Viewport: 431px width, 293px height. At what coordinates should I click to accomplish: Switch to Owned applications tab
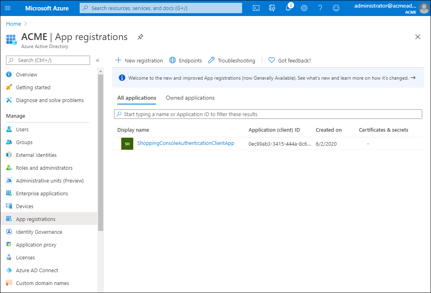tap(190, 98)
